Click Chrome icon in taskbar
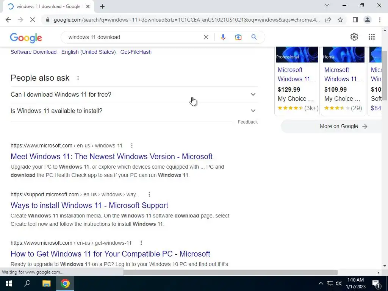 coord(65,283)
